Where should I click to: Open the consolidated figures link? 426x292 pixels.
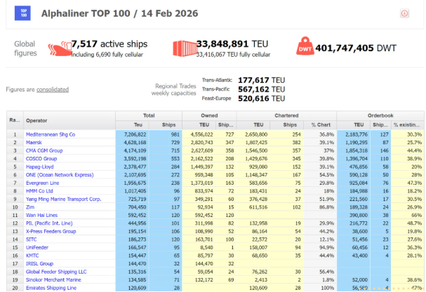click(x=52, y=90)
